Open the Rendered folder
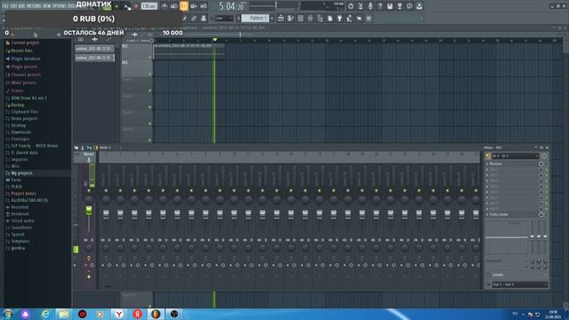 tap(20, 214)
